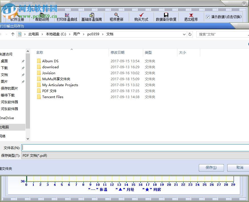Select the download folder
Viewport: 249px width, 202px height.
coord(50,67)
